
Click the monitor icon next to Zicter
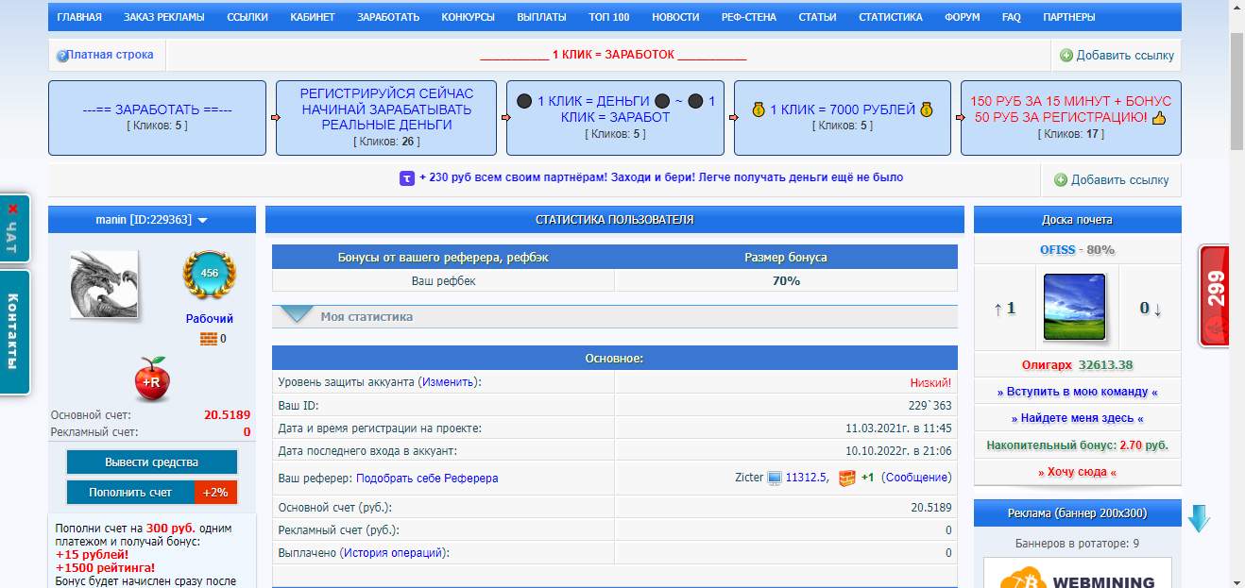[775, 478]
